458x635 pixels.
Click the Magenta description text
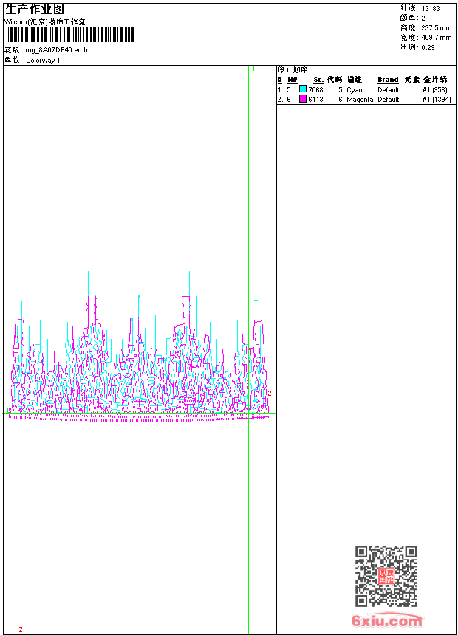tap(360, 100)
